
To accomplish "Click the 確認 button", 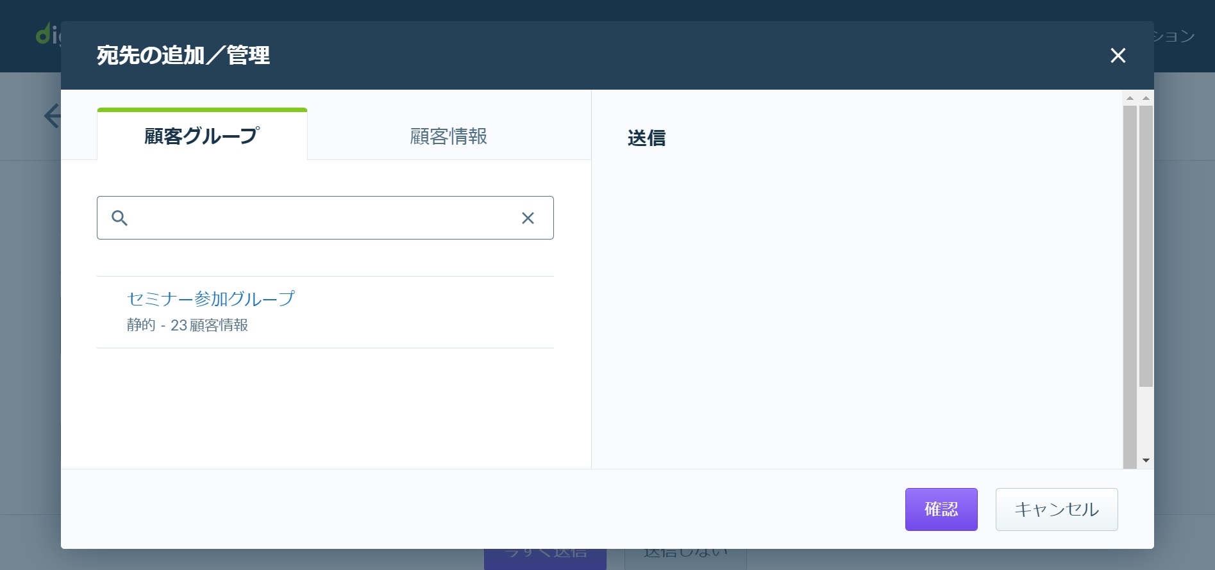I will 941,509.
